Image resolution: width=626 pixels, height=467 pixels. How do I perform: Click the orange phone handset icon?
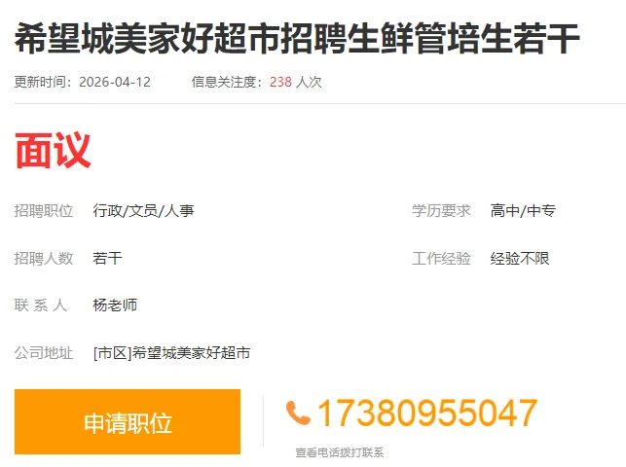coord(298,413)
